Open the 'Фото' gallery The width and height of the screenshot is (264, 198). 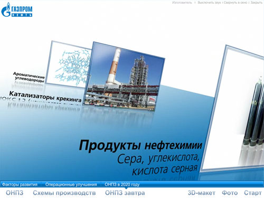pyautogui.click(x=230, y=193)
